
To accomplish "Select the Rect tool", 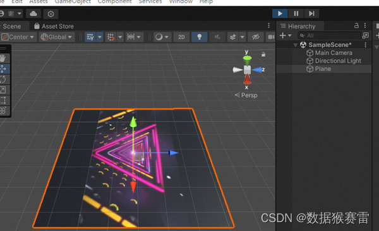I will (3, 100).
